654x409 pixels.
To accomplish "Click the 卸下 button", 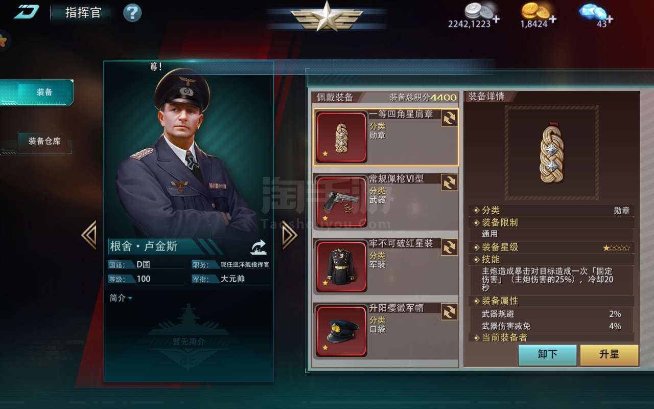I will 547,355.
